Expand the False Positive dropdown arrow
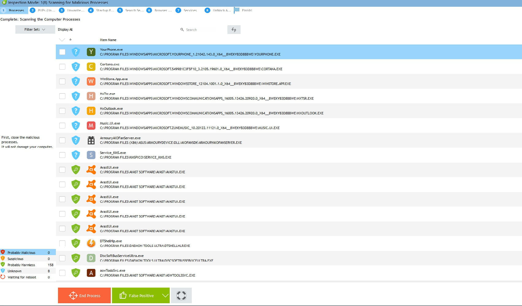 click(x=165, y=296)
